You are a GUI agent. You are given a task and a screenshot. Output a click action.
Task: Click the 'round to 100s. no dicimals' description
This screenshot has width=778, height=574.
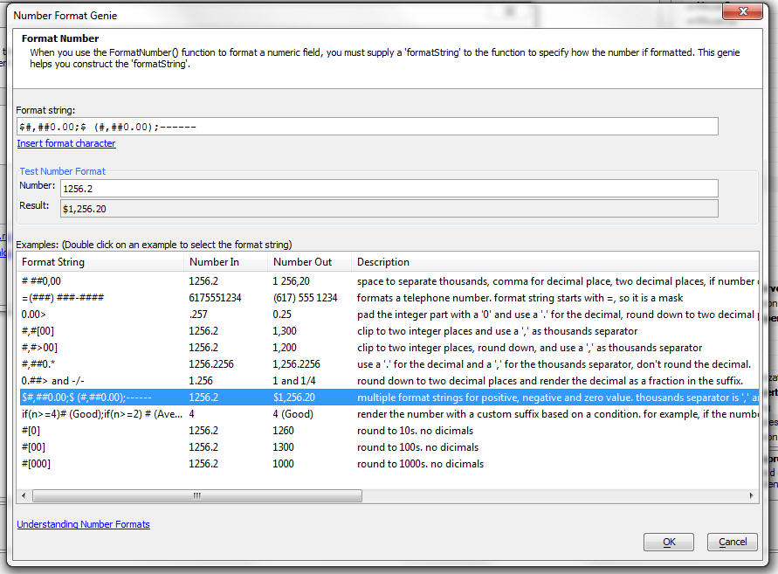[x=417, y=447]
